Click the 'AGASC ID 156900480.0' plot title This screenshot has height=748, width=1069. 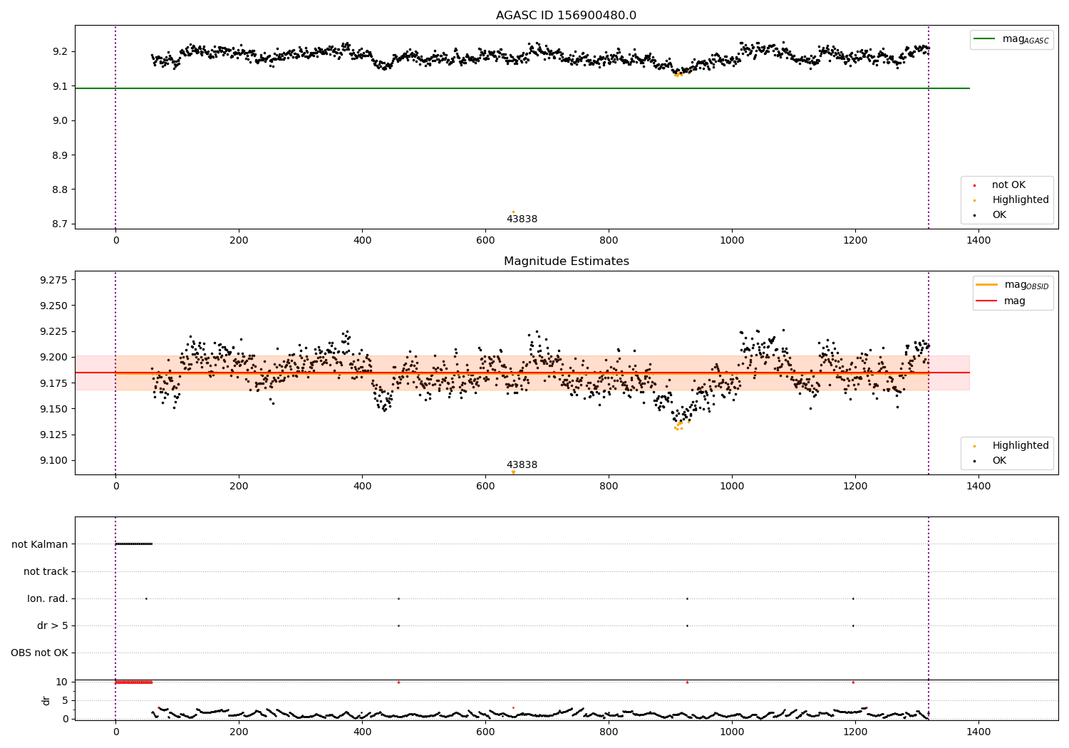tap(566, 16)
